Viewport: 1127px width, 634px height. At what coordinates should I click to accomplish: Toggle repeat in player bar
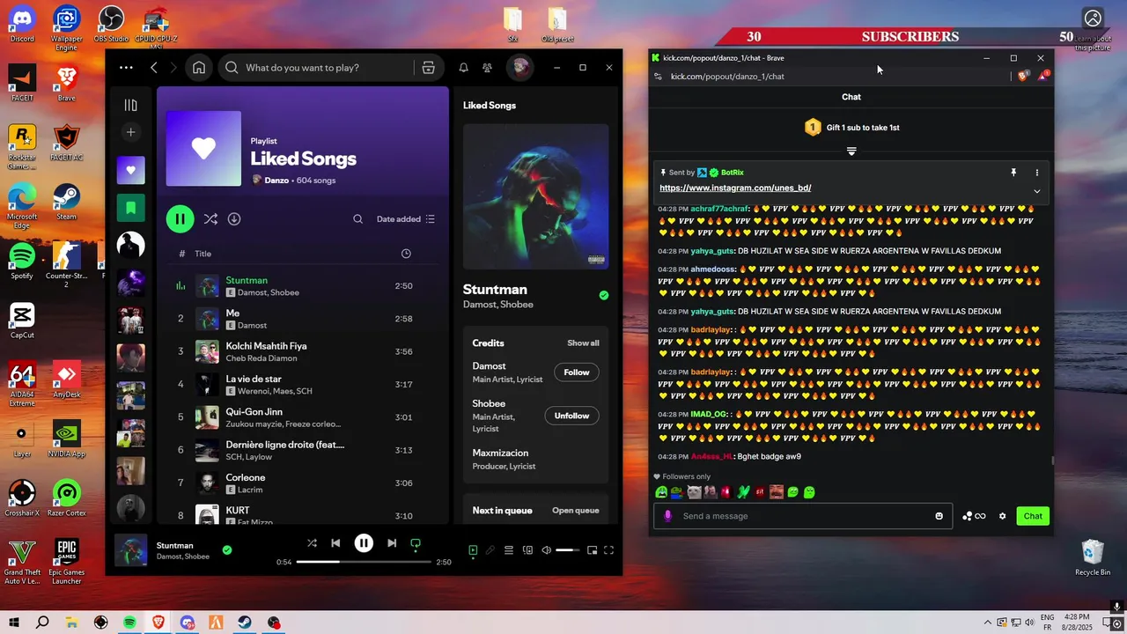pos(416,543)
